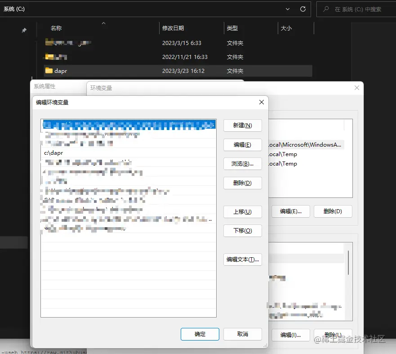
Task: Select the highlighted first path entry
Action: (128, 125)
